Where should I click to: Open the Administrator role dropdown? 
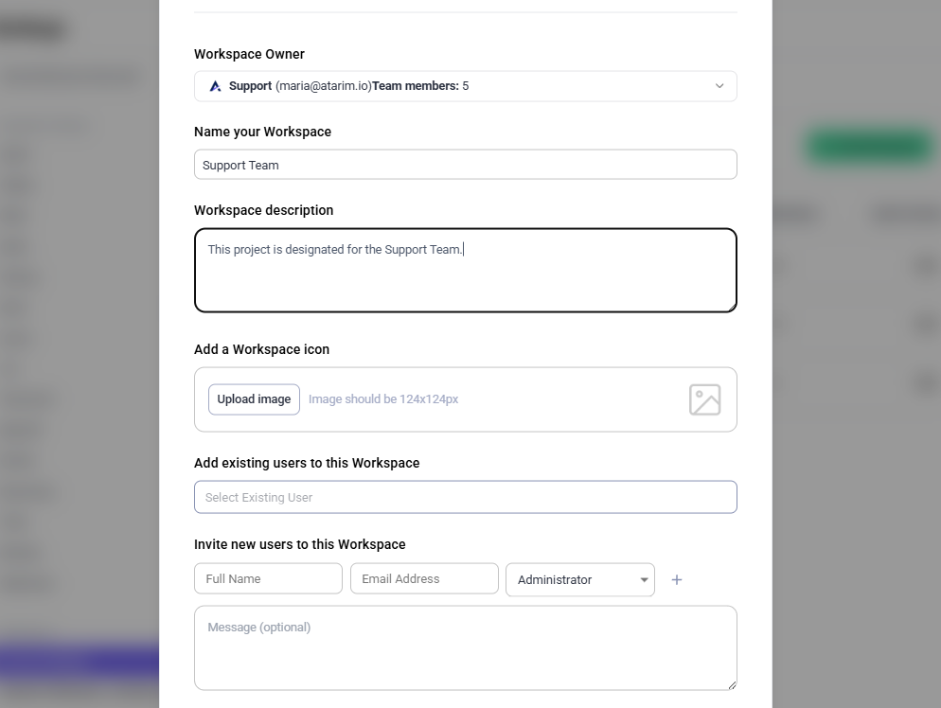[x=579, y=580]
